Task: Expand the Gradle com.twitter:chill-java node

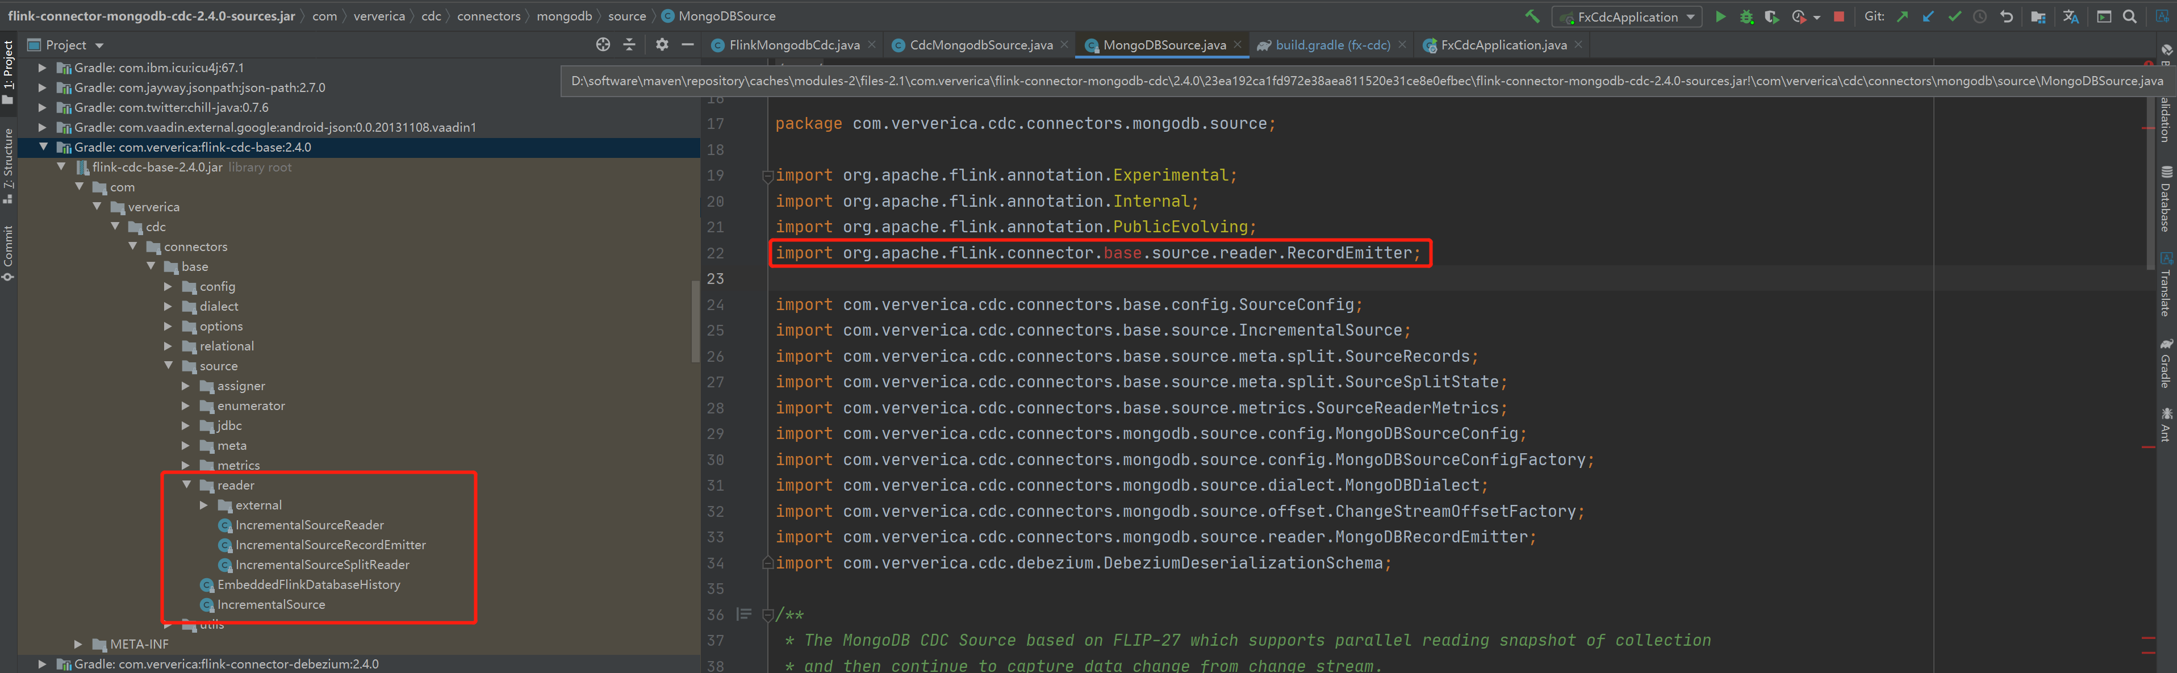Action: click(x=42, y=107)
